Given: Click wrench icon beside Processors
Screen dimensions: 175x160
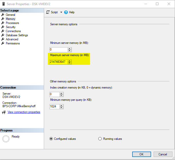Looking at the screenshot, I should (x=3, y=23).
